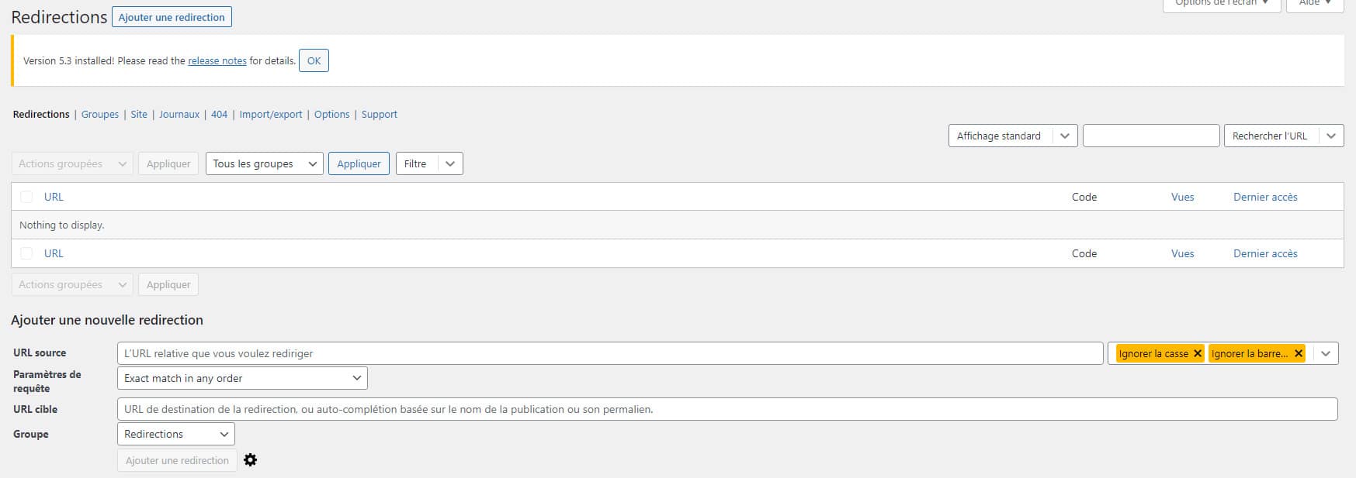Sort by 'Dernier accès' column header

click(x=1265, y=197)
